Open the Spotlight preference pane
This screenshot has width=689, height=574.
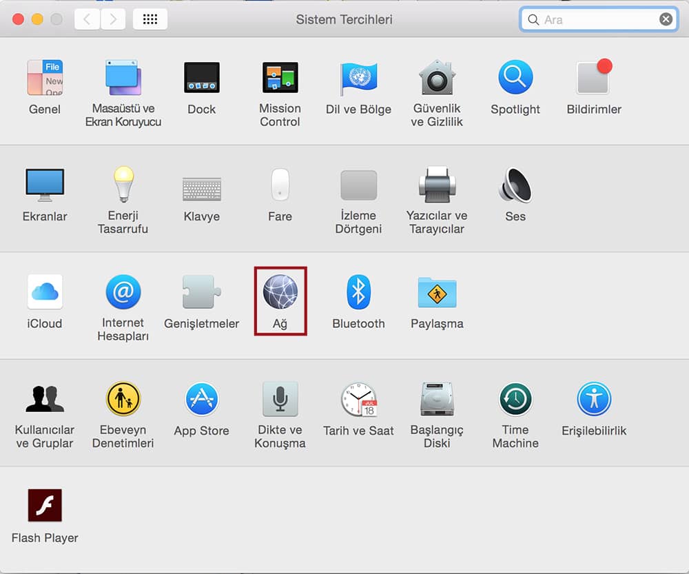(515, 78)
